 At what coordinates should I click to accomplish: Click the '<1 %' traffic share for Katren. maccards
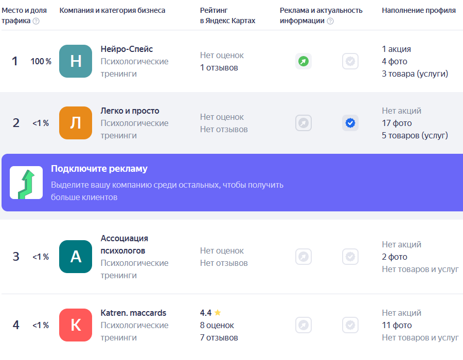tap(41, 325)
